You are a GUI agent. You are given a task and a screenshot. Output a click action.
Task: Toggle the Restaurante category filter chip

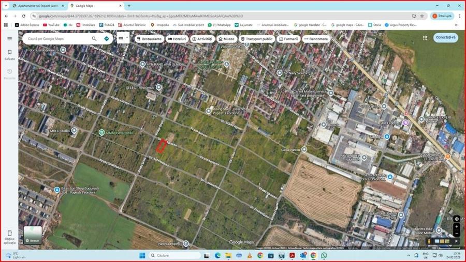(x=149, y=39)
